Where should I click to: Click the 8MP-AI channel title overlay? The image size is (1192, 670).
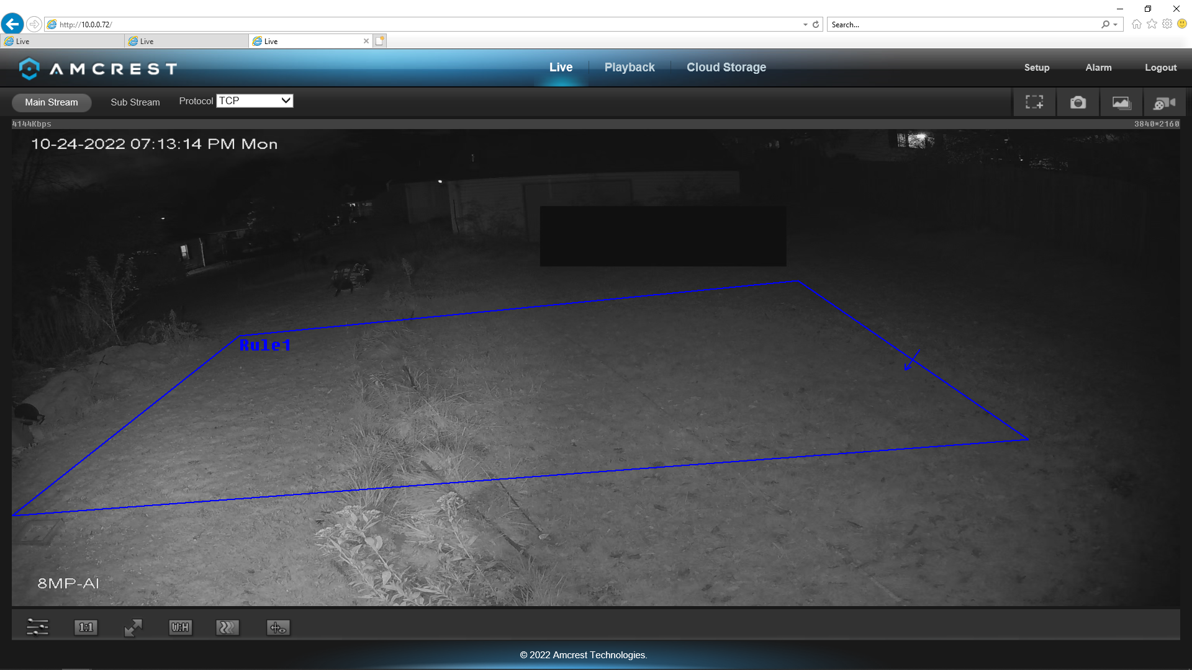(68, 583)
